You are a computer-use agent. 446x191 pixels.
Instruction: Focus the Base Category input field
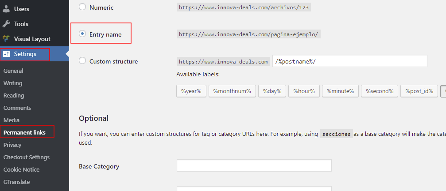click(254, 166)
